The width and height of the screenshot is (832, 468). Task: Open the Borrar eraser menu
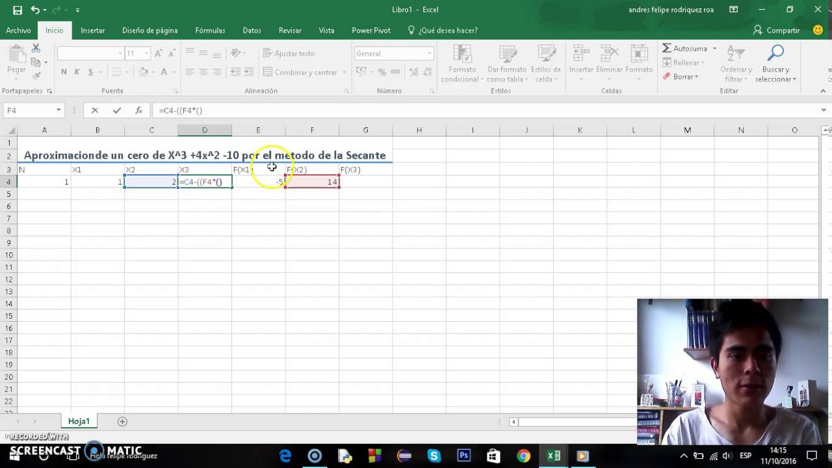pyautogui.click(x=681, y=77)
